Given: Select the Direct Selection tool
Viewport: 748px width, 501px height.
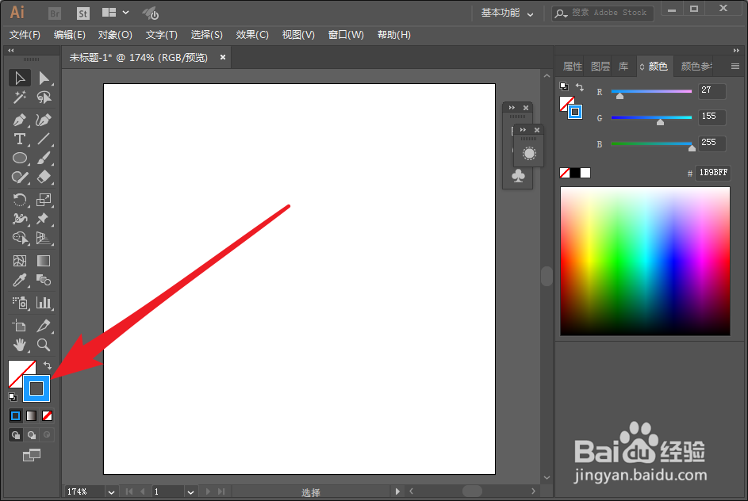Looking at the screenshot, I should 44,78.
